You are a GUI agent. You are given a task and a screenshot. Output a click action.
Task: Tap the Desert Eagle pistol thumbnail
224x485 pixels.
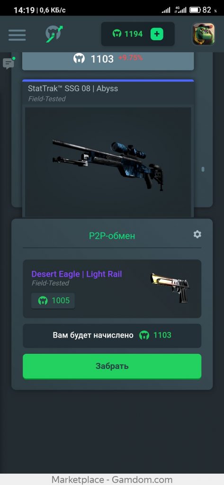pyautogui.click(x=170, y=288)
